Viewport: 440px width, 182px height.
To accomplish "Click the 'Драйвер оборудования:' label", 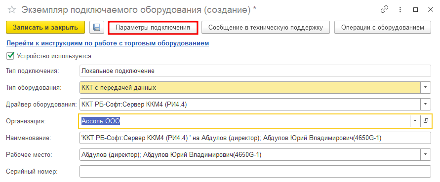I will point(41,105).
